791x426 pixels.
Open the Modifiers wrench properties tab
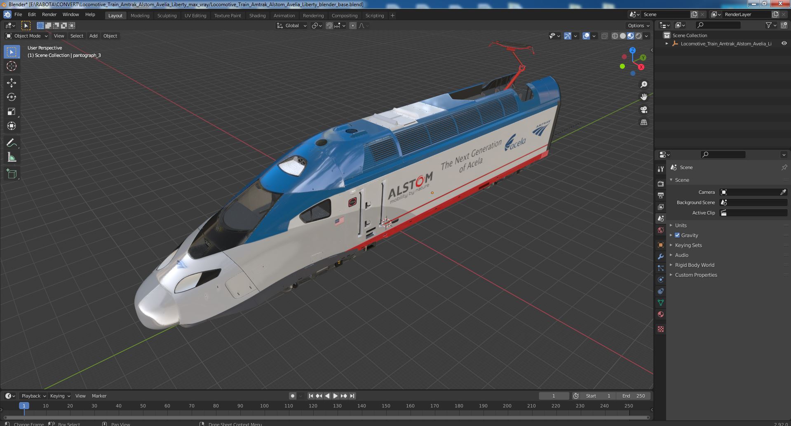click(x=661, y=256)
